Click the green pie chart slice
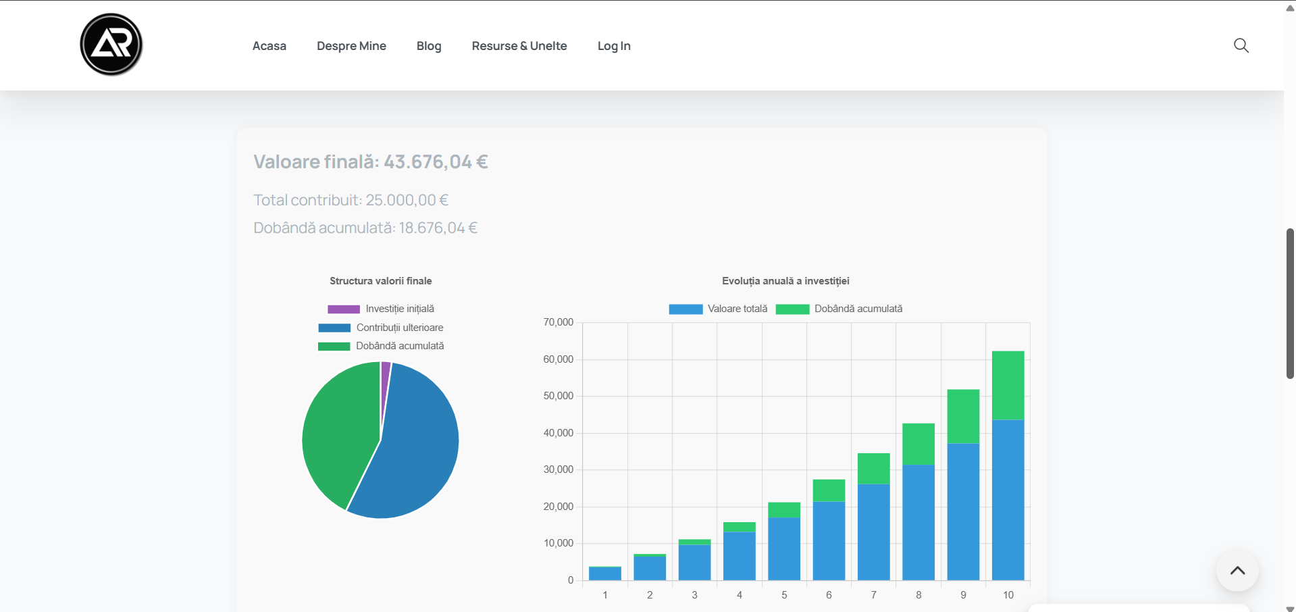 [338, 432]
